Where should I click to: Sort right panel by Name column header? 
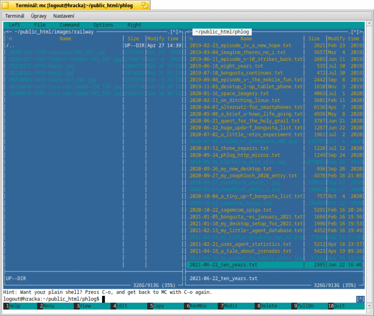coord(246,39)
